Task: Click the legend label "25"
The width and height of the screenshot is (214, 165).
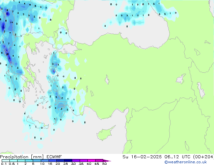Action: [65, 164]
